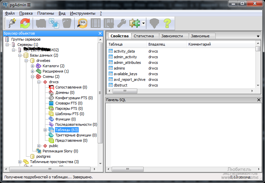Click the object properties toolbar icon
This screenshot has width=265, height=183.
point(41,23)
